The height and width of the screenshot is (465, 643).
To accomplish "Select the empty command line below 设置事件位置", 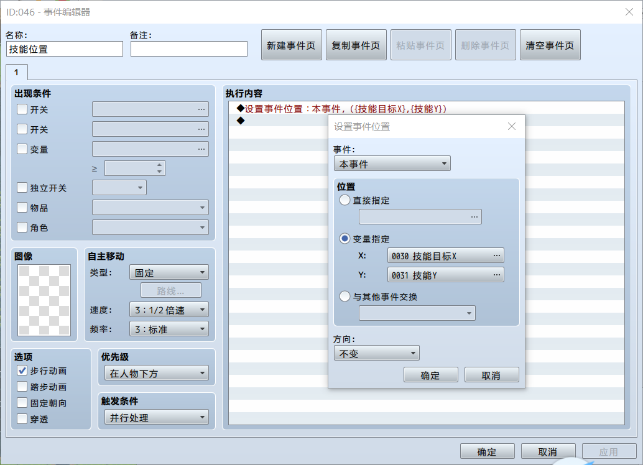I will pos(427,120).
